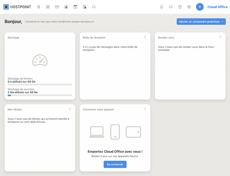Viewport: 230px width, 176px height.
Task: Click 'Emportez Cloud Office avec vous !' heading
Action: [115, 152]
